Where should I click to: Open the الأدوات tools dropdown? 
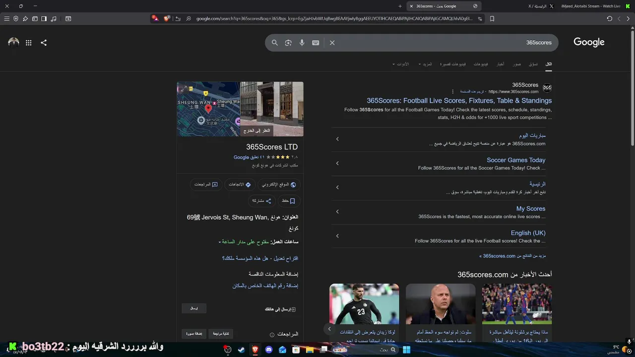pyautogui.click(x=400, y=64)
